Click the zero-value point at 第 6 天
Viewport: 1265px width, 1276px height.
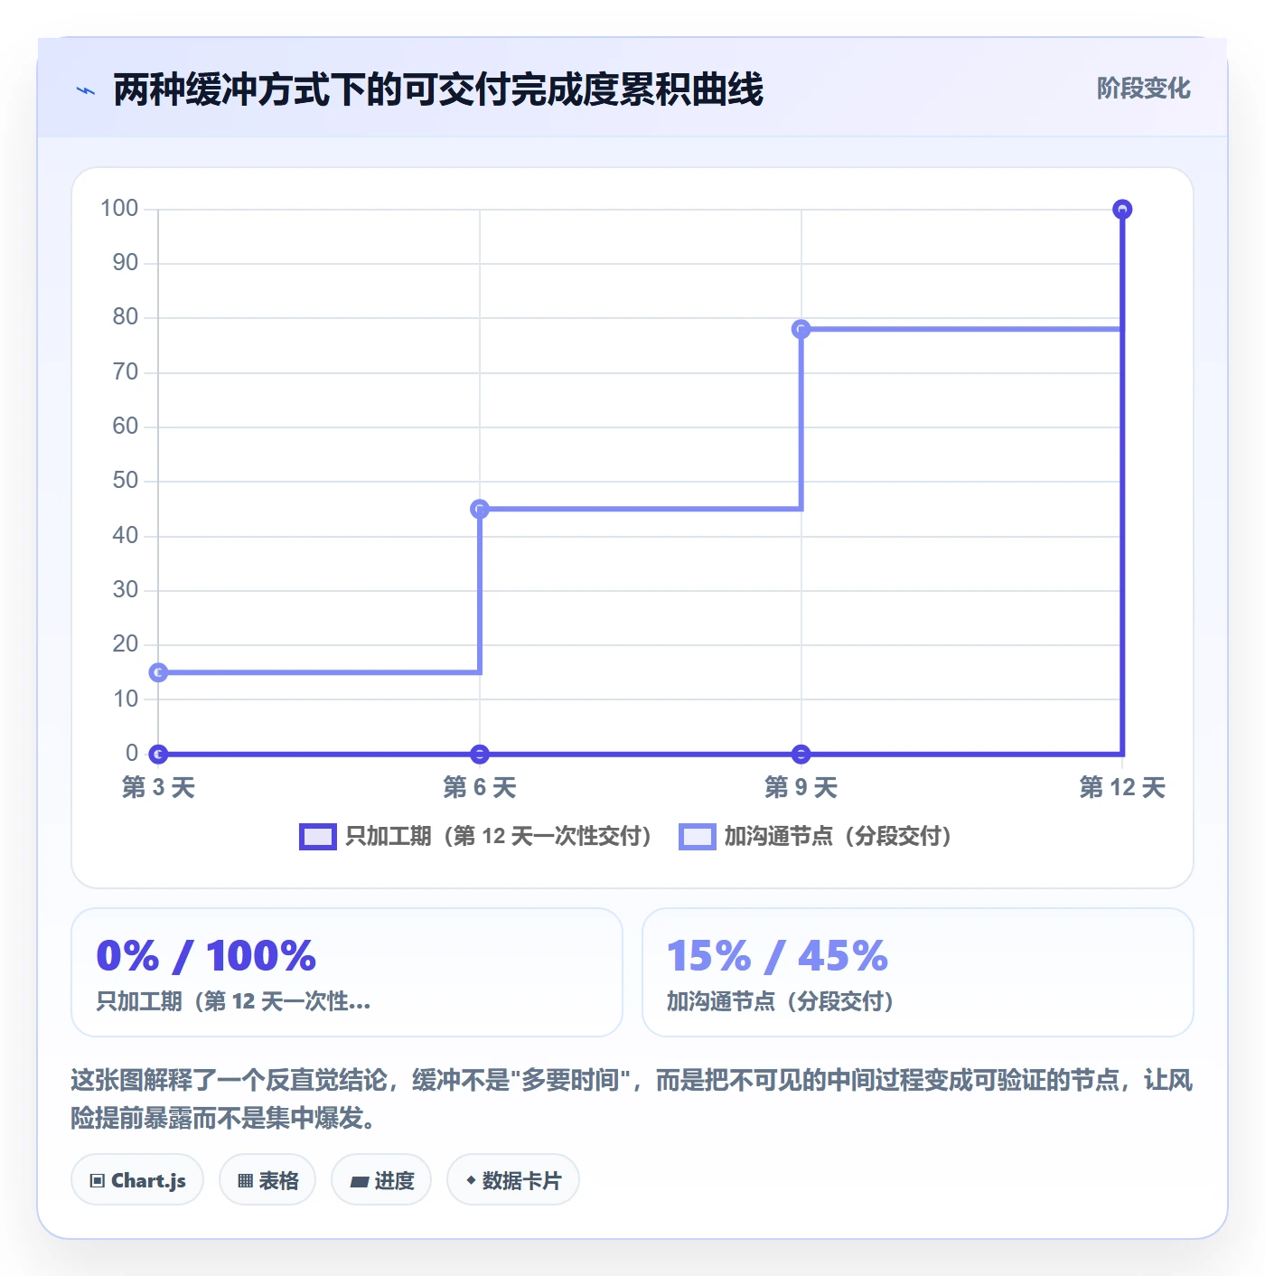480,754
